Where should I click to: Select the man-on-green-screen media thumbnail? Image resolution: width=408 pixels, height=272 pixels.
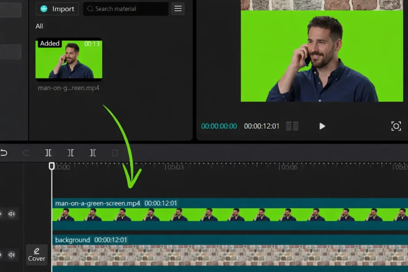tap(69, 60)
